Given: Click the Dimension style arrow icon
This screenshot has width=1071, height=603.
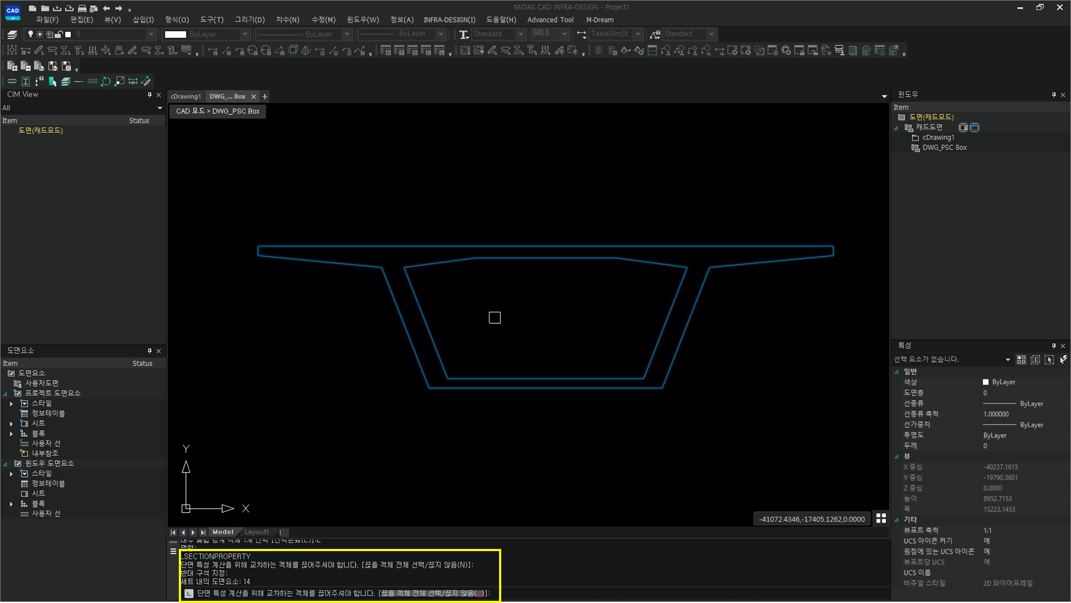Looking at the screenshot, I should [x=582, y=34].
